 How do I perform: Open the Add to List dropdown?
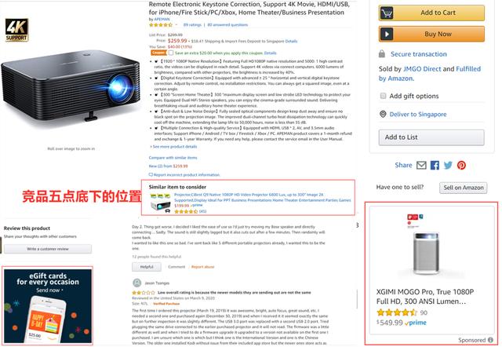click(431, 137)
